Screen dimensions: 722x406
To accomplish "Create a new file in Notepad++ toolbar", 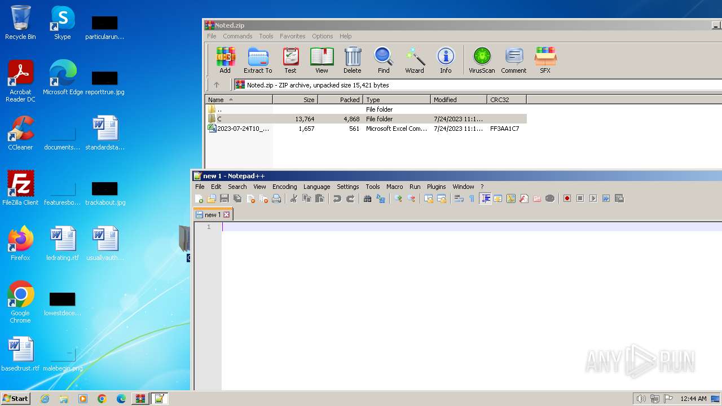I will coord(199,198).
